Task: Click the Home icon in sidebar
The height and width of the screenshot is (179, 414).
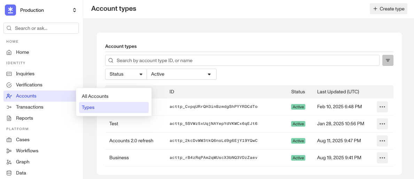Action: tap(9, 52)
